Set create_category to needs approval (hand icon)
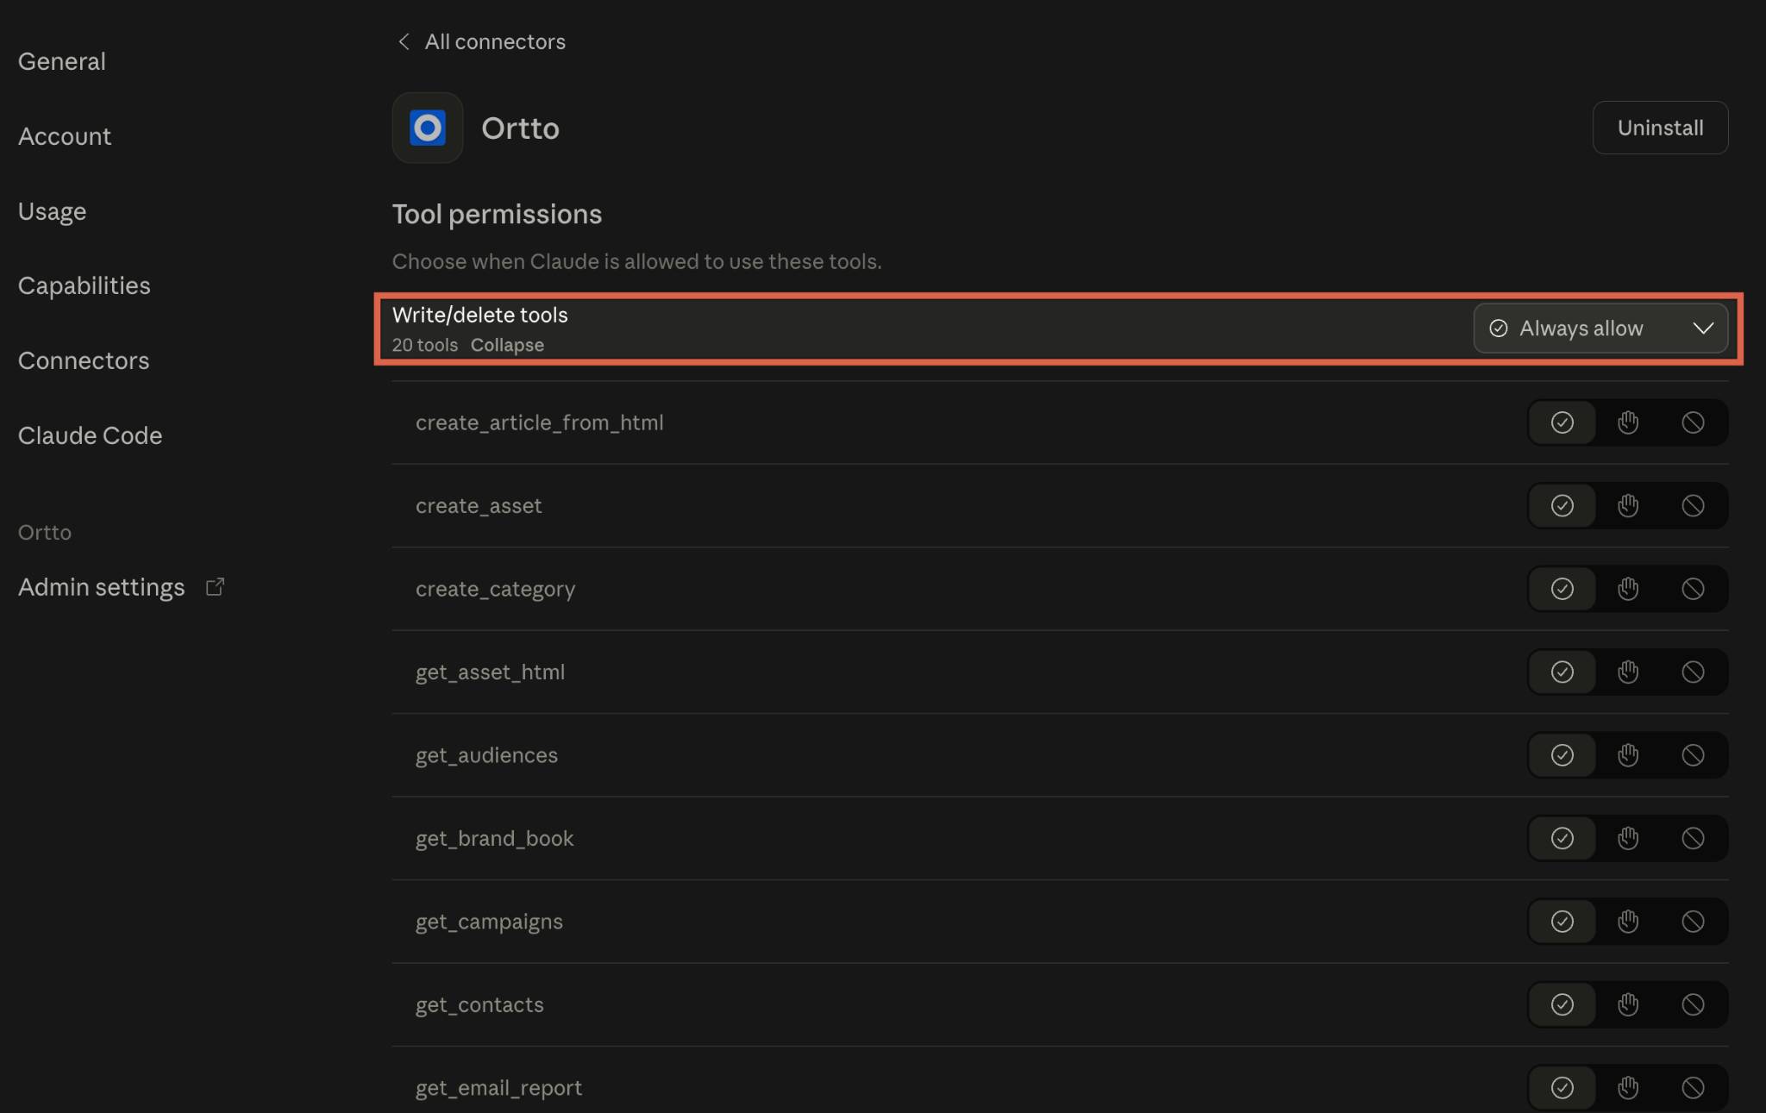1766x1113 pixels. (1627, 589)
